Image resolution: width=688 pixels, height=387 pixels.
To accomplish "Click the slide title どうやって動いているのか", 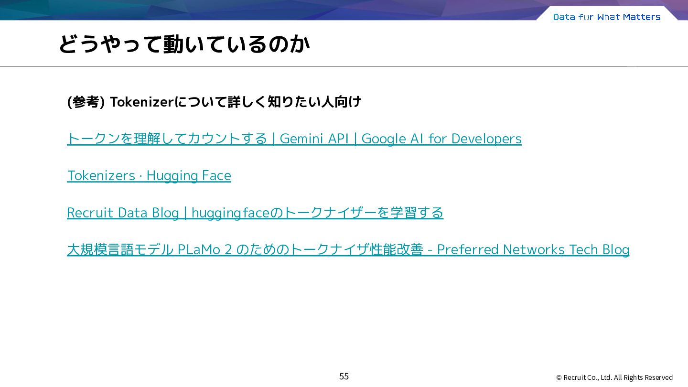I will pyautogui.click(x=184, y=44).
